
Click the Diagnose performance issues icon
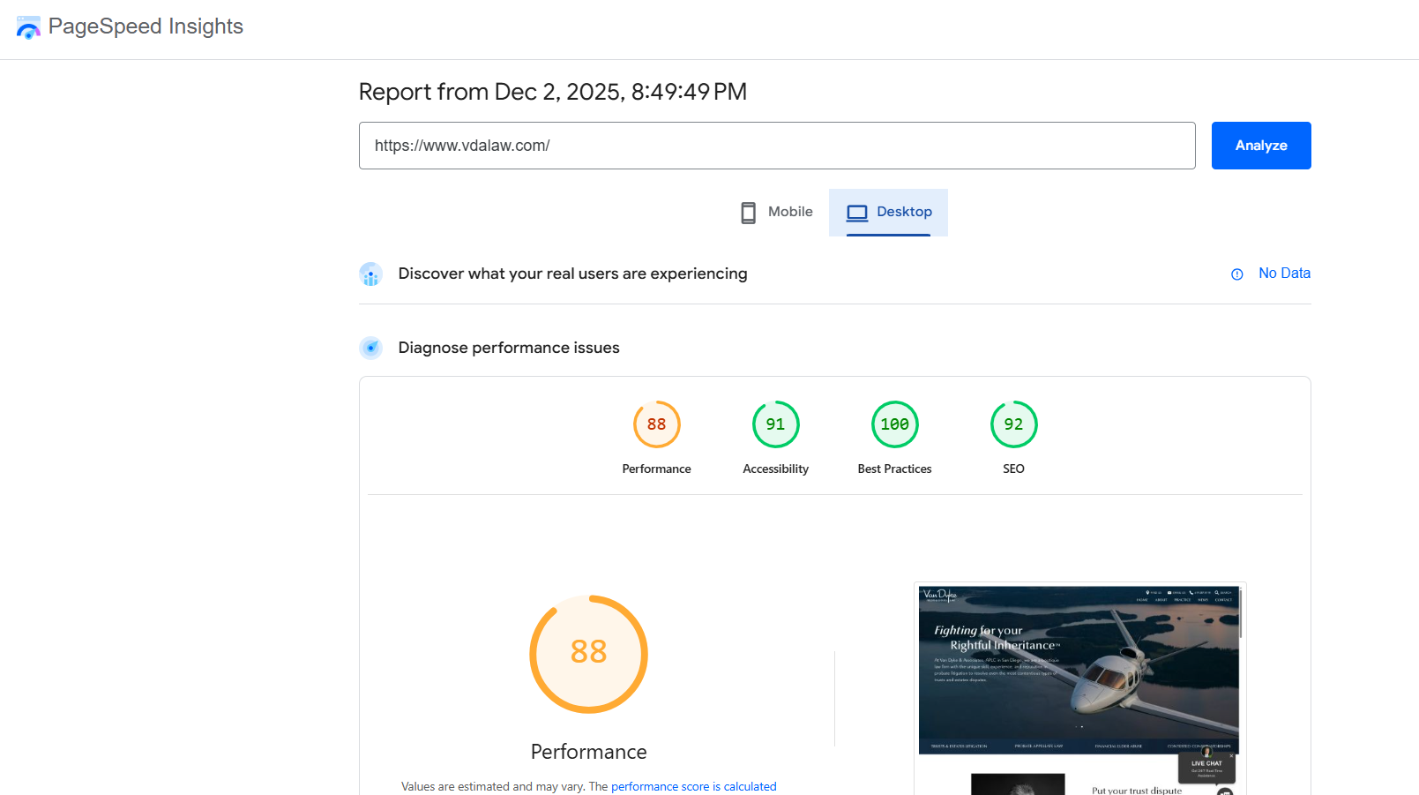pyautogui.click(x=371, y=348)
